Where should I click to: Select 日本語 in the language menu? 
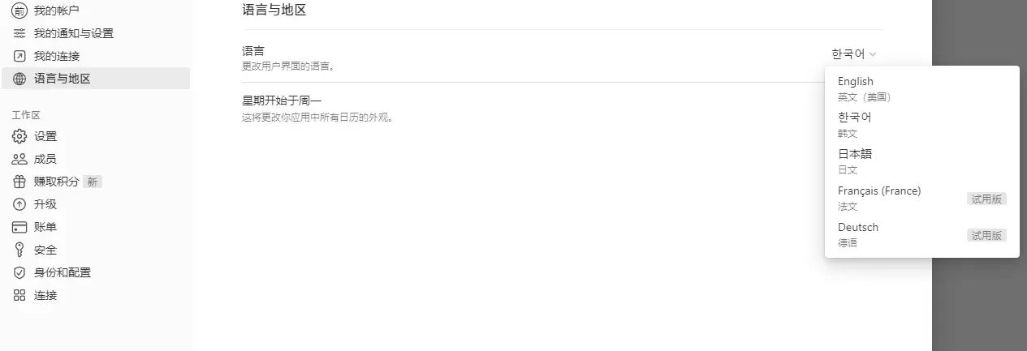point(921,161)
